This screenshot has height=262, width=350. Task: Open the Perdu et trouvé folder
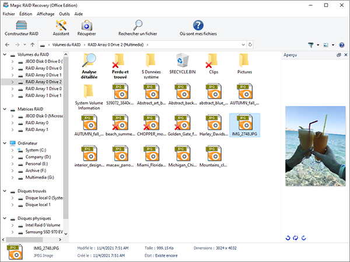120,66
